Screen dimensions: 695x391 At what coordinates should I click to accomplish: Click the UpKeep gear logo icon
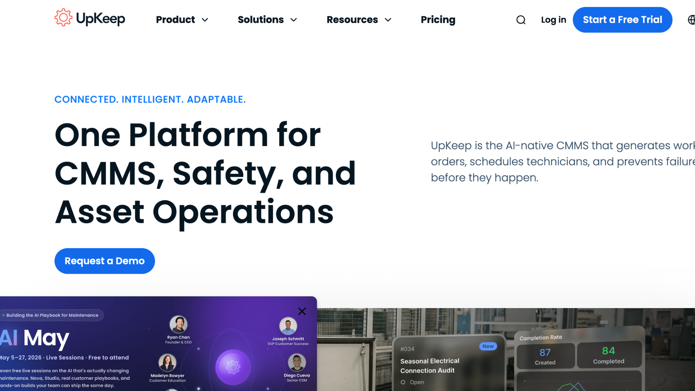[x=63, y=17]
